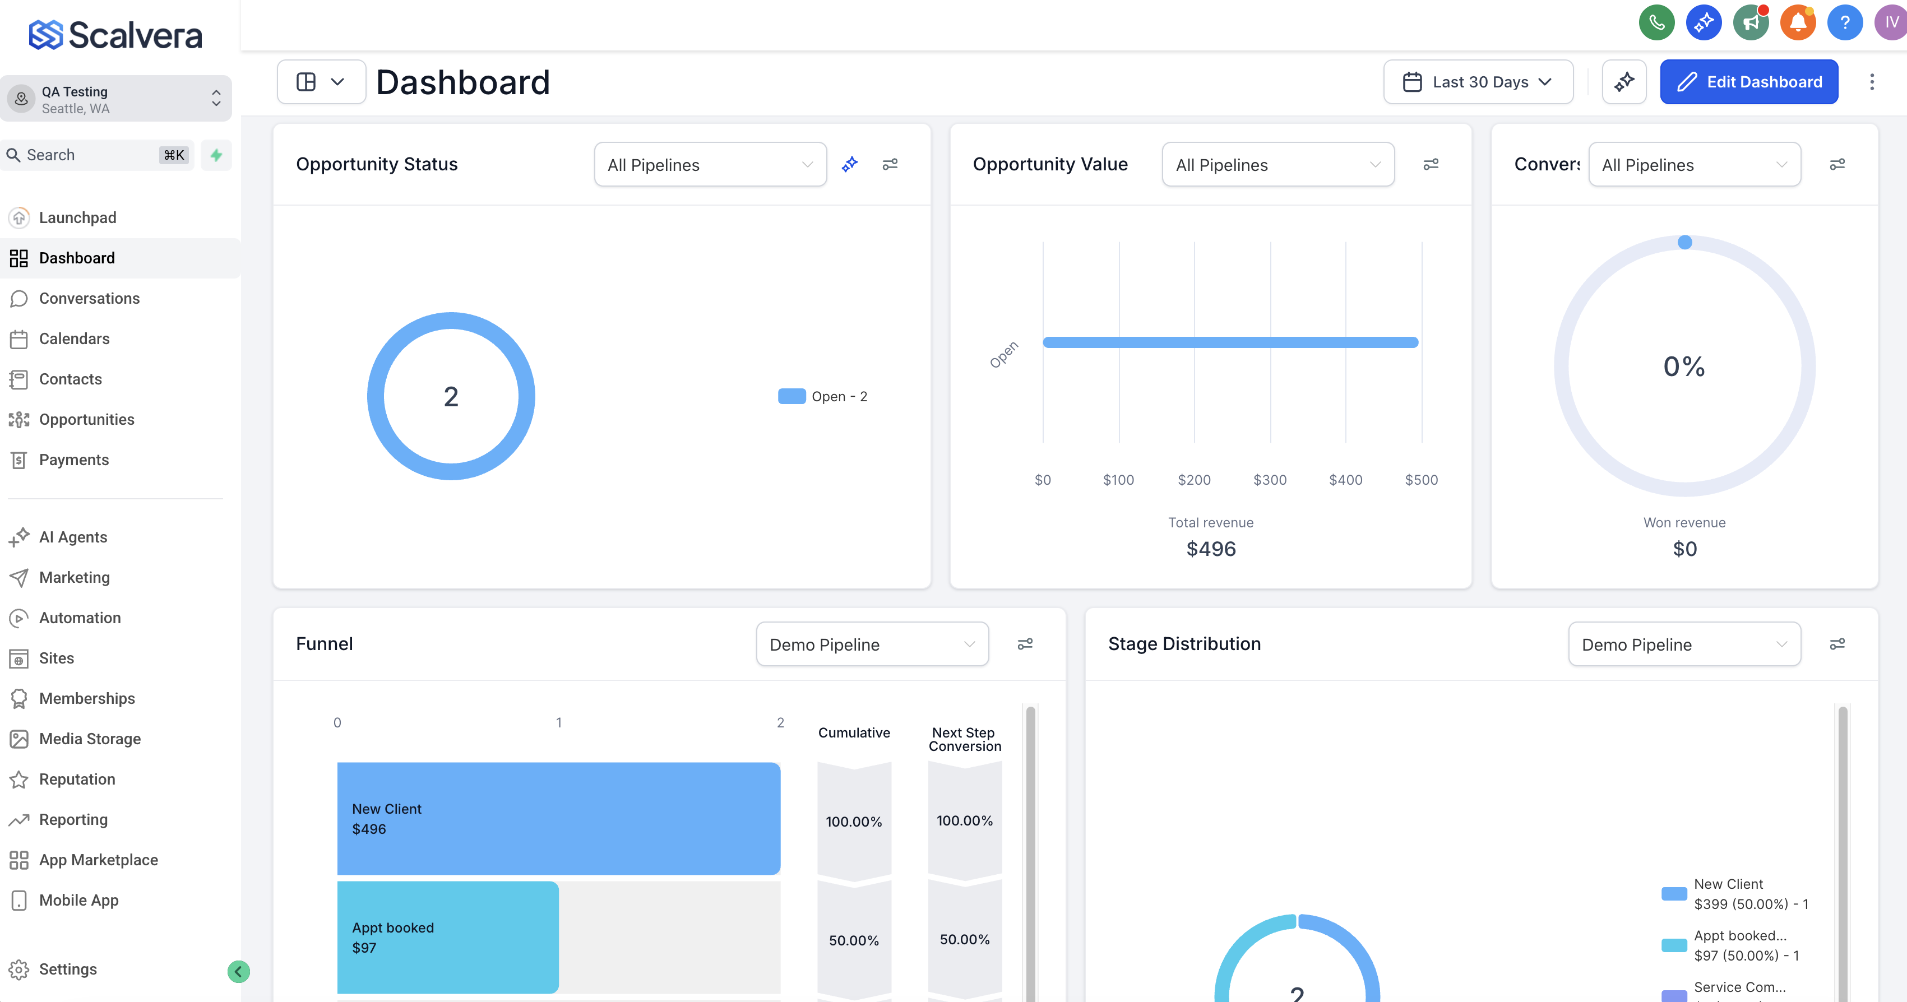Click AI sparkle icon in Opportunity Status
The image size is (1907, 1002).
[x=849, y=164]
